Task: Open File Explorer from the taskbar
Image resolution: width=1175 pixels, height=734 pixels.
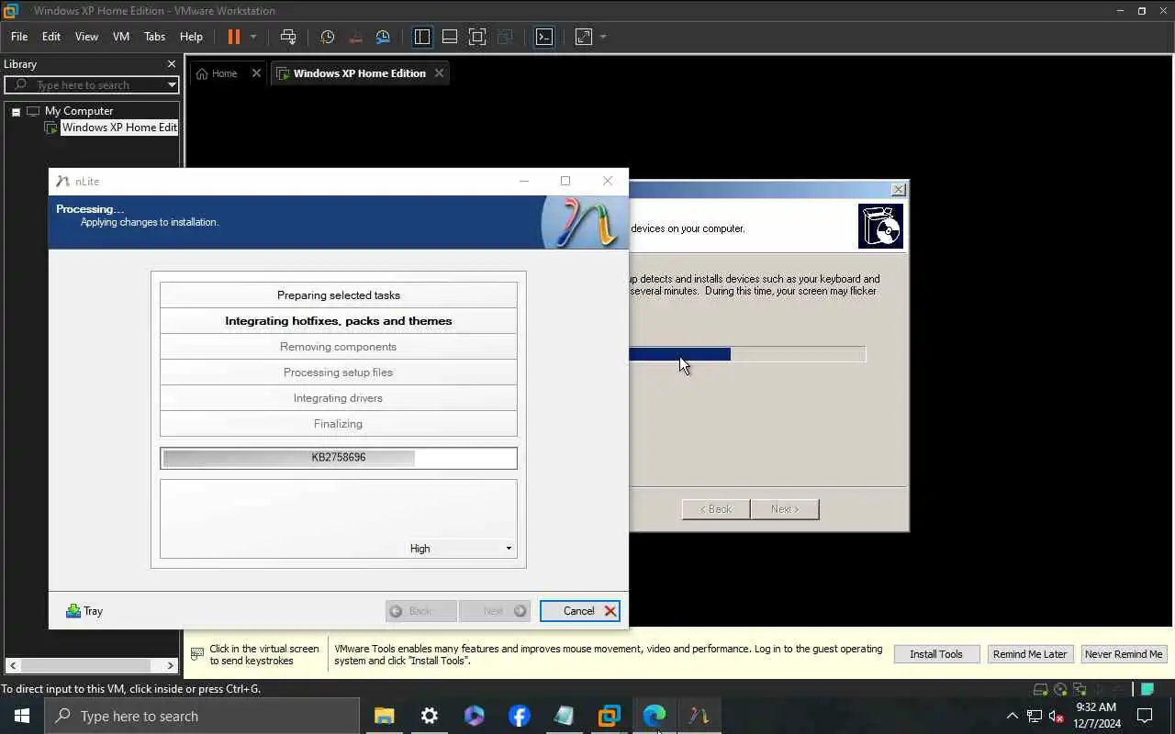Action: coord(385,717)
